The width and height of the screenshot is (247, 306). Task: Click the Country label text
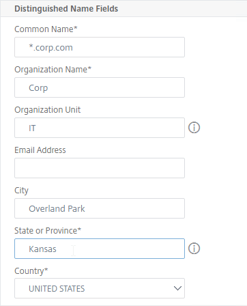point(31,271)
